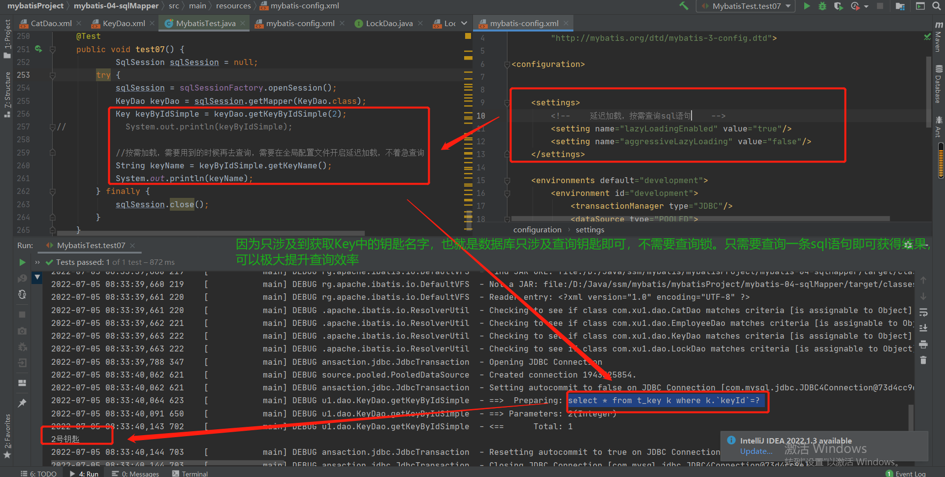Click the run gutter icon at line 251
Viewport: 945px width, 477px height.
(x=38, y=49)
